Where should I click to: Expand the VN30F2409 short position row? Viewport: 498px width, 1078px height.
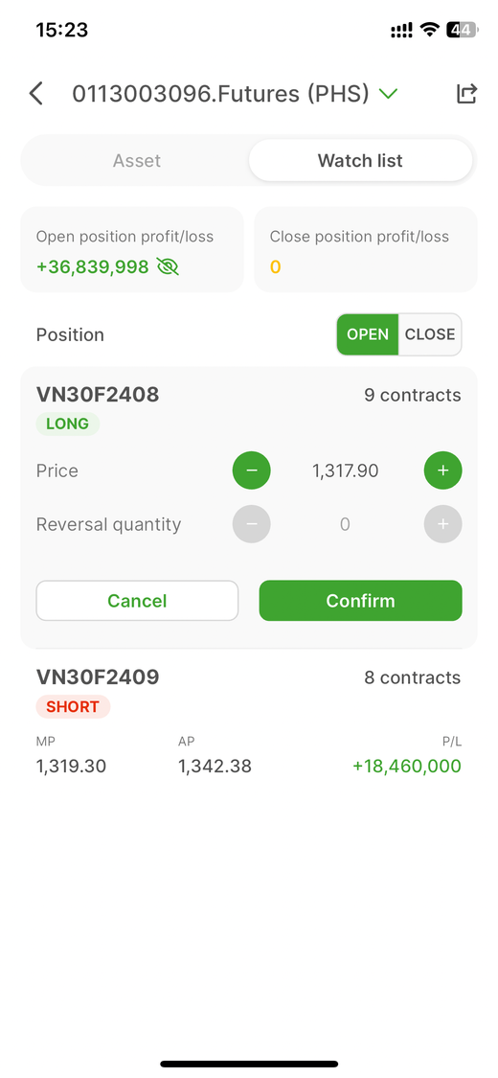tap(249, 722)
